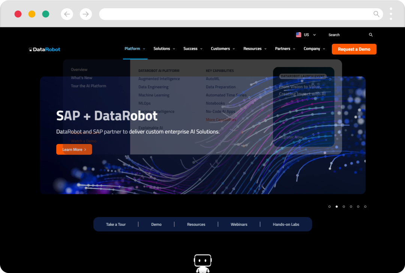This screenshot has height=273, width=405.
Task: Click the Request a Demo button
Action: click(x=354, y=49)
